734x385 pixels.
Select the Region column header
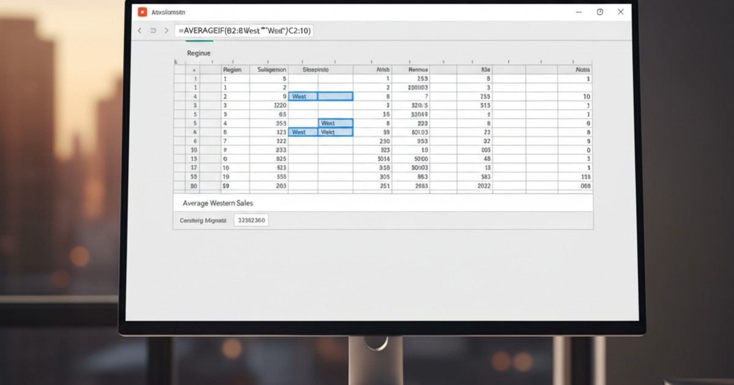pyautogui.click(x=232, y=70)
